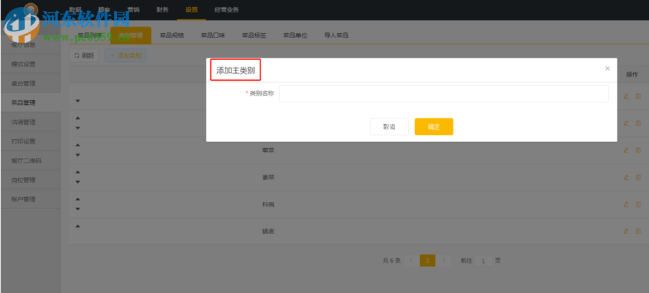The image size is (649, 293).
Task: Open 打印设置 in the sidebar
Action: pos(30,141)
